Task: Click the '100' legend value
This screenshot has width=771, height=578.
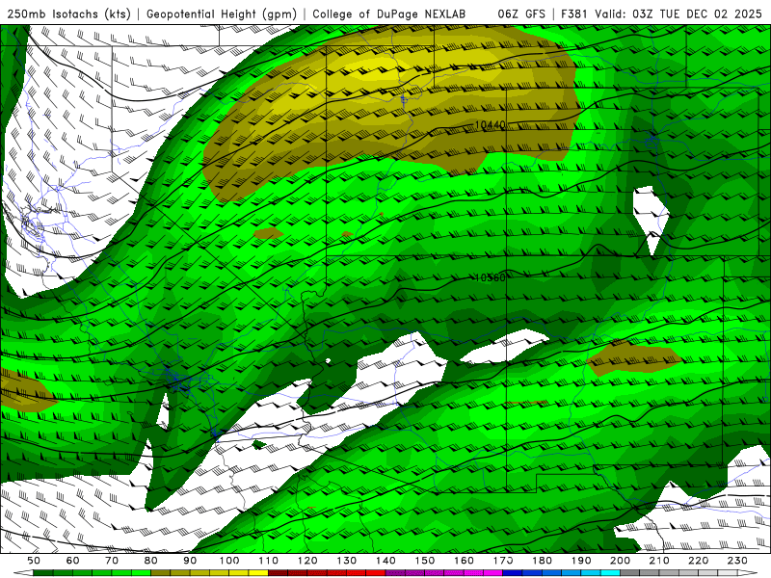Action: [229, 561]
